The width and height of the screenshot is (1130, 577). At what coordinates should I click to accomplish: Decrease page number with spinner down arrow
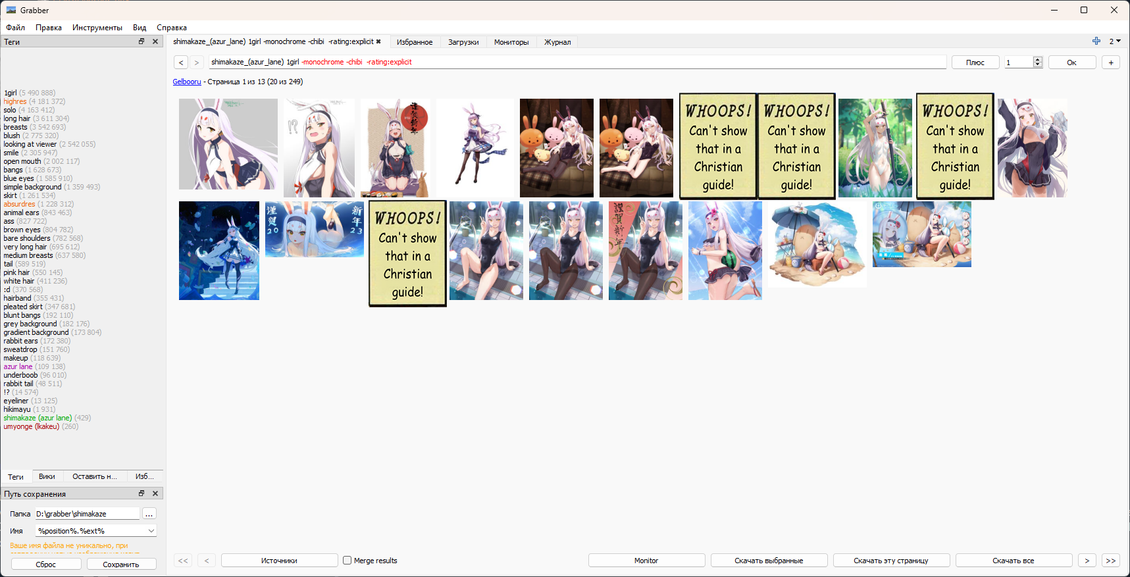point(1038,65)
